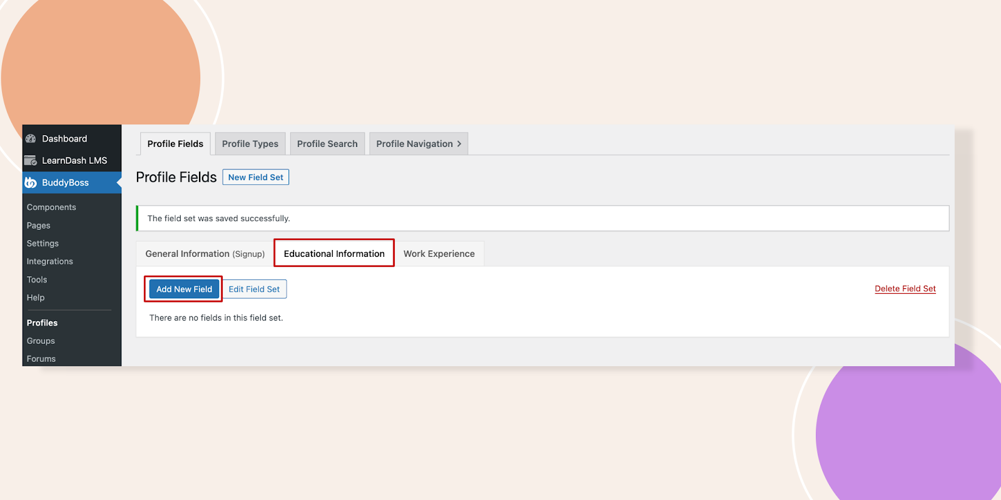Go to Components submenu
Screen dimensions: 1001x500
click(51, 207)
